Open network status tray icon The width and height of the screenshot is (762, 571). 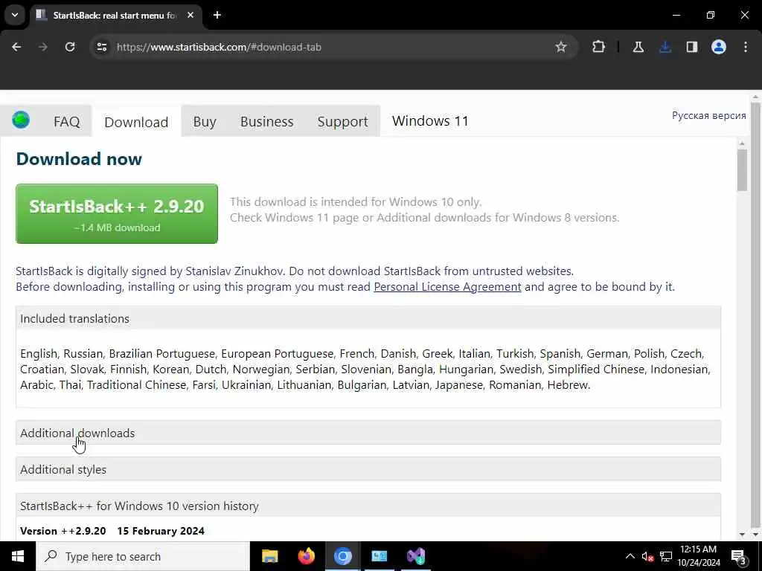666,556
